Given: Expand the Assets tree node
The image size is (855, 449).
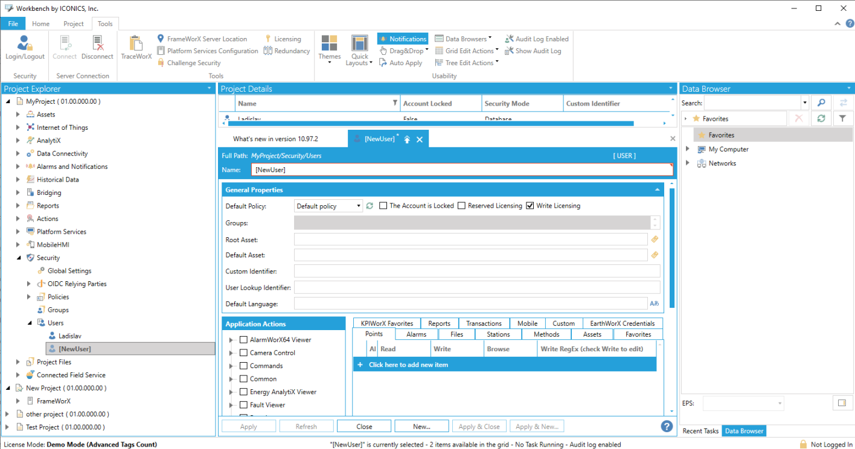Looking at the screenshot, I should [x=18, y=115].
